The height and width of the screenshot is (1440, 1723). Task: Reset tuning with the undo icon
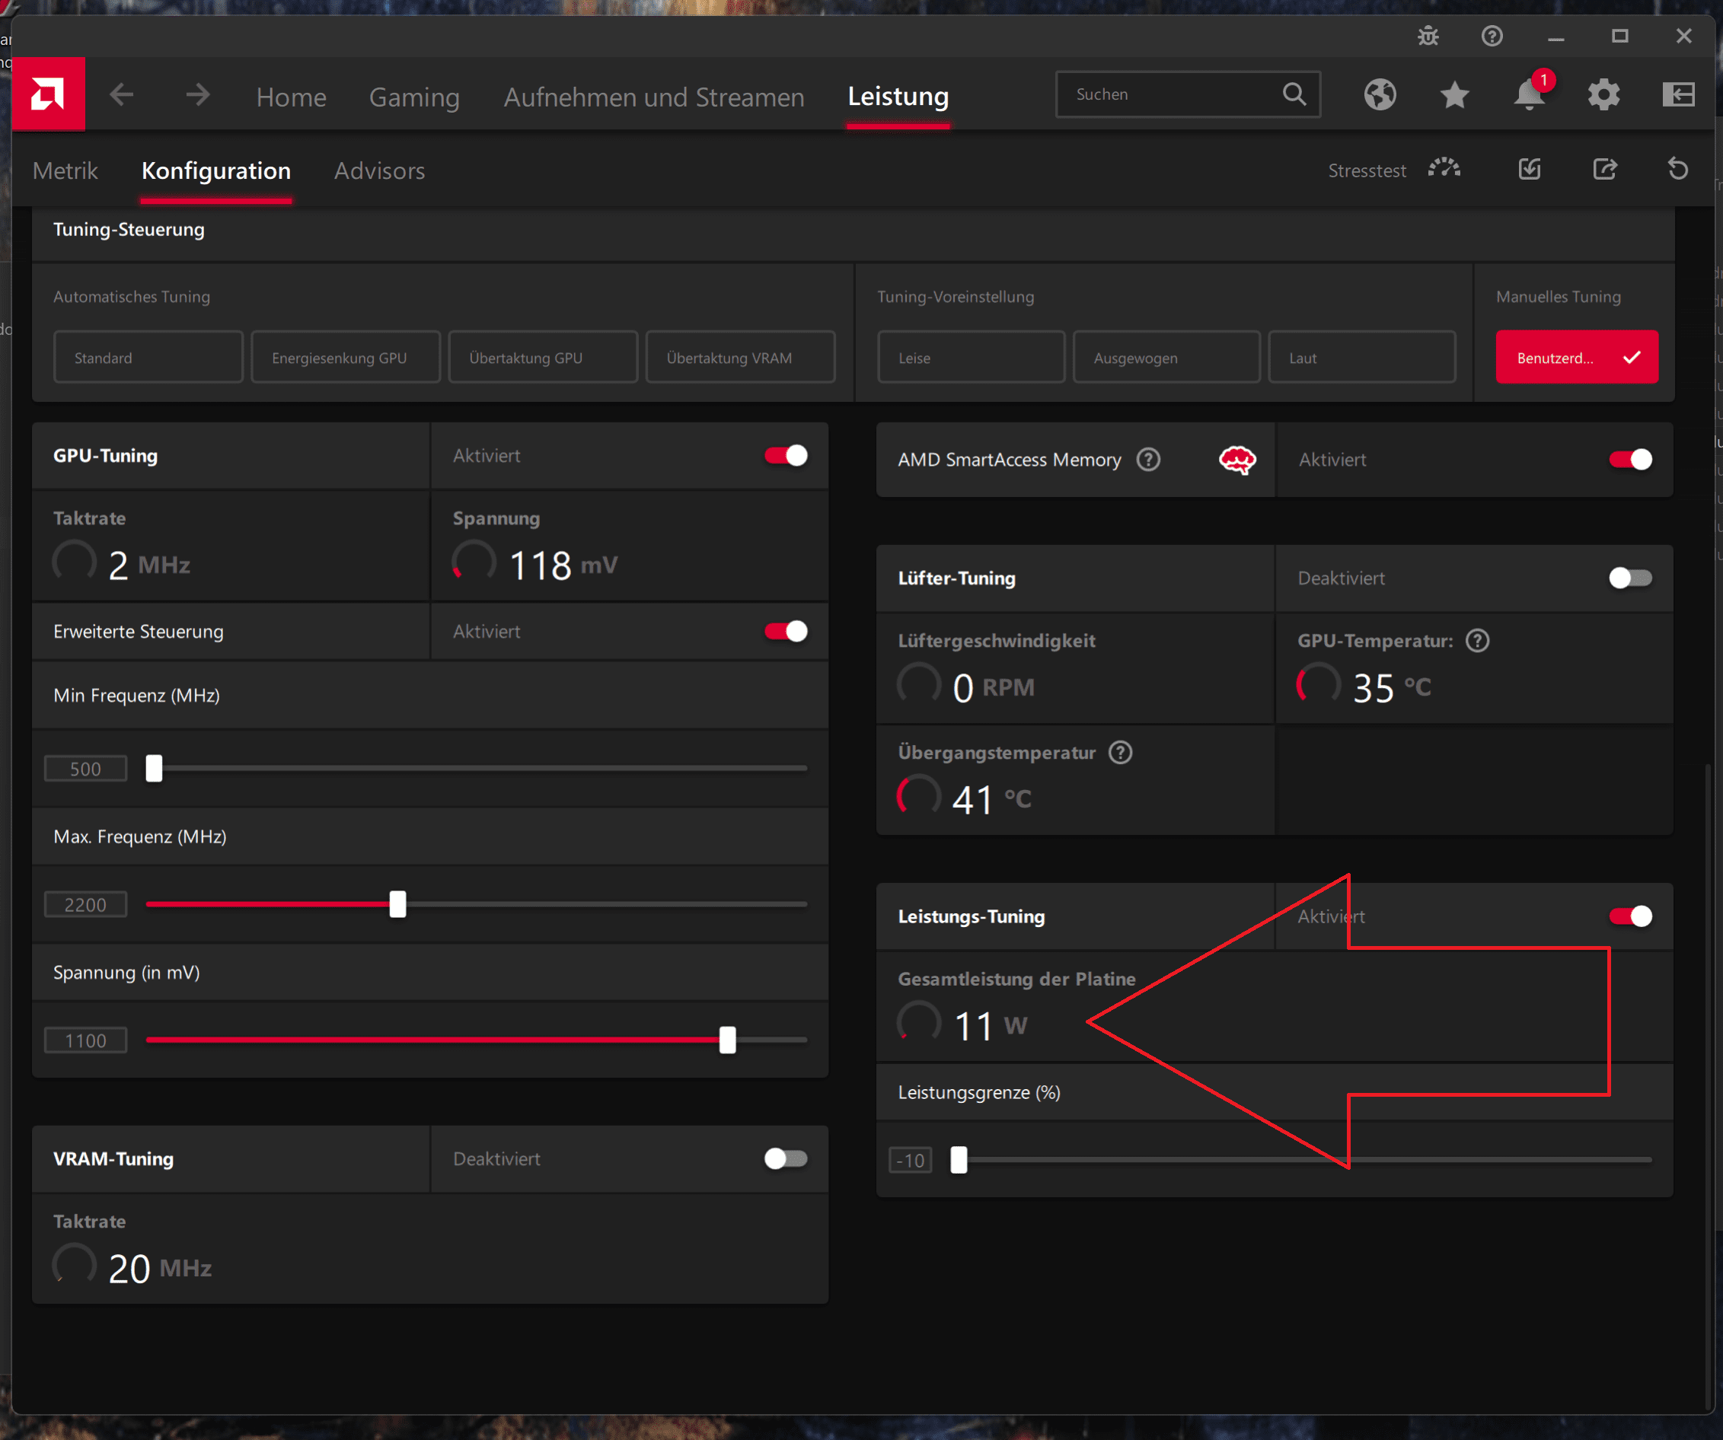point(1678,170)
